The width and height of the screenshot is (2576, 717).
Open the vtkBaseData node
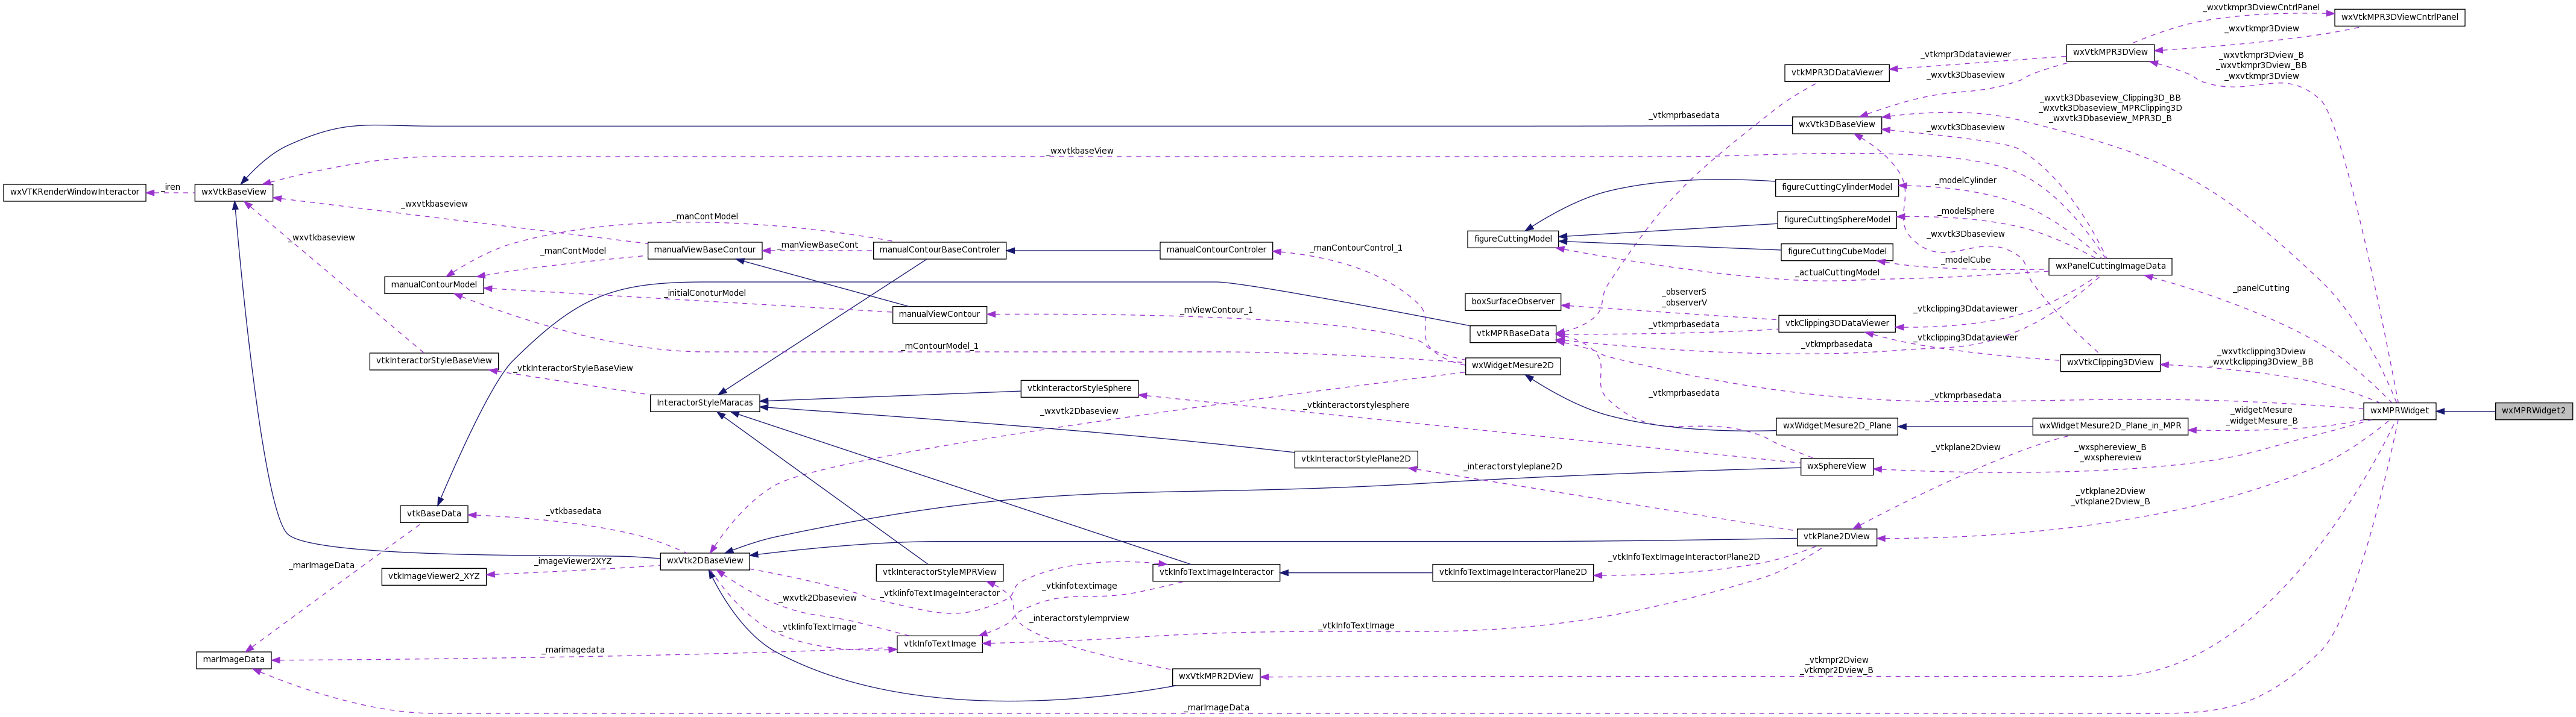pyautogui.click(x=434, y=515)
